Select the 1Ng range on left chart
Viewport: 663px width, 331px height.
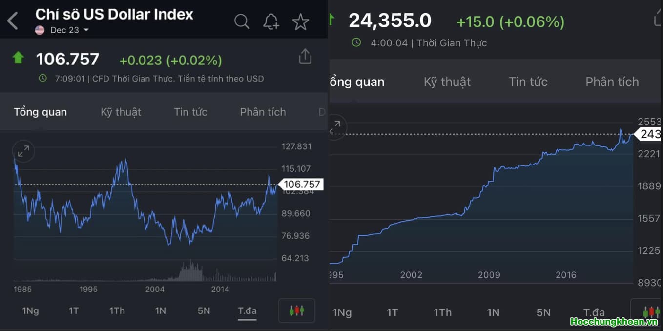click(x=30, y=311)
